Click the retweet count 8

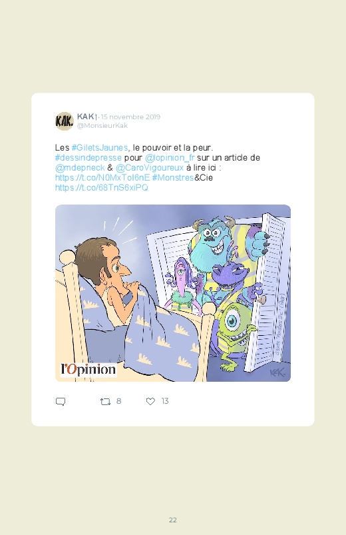(118, 401)
